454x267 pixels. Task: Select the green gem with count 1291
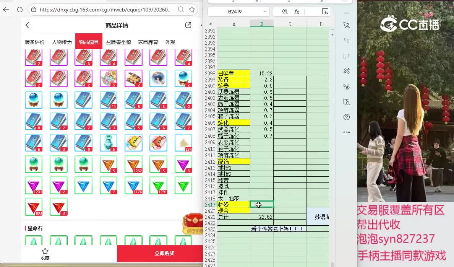pos(158,186)
